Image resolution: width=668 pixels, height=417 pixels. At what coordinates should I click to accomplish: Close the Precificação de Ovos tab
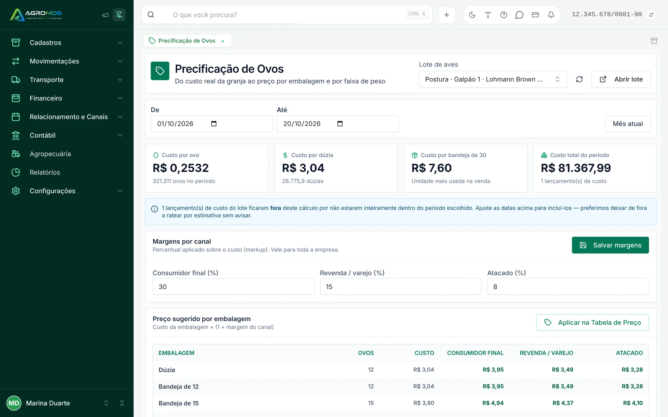tap(223, 41)
